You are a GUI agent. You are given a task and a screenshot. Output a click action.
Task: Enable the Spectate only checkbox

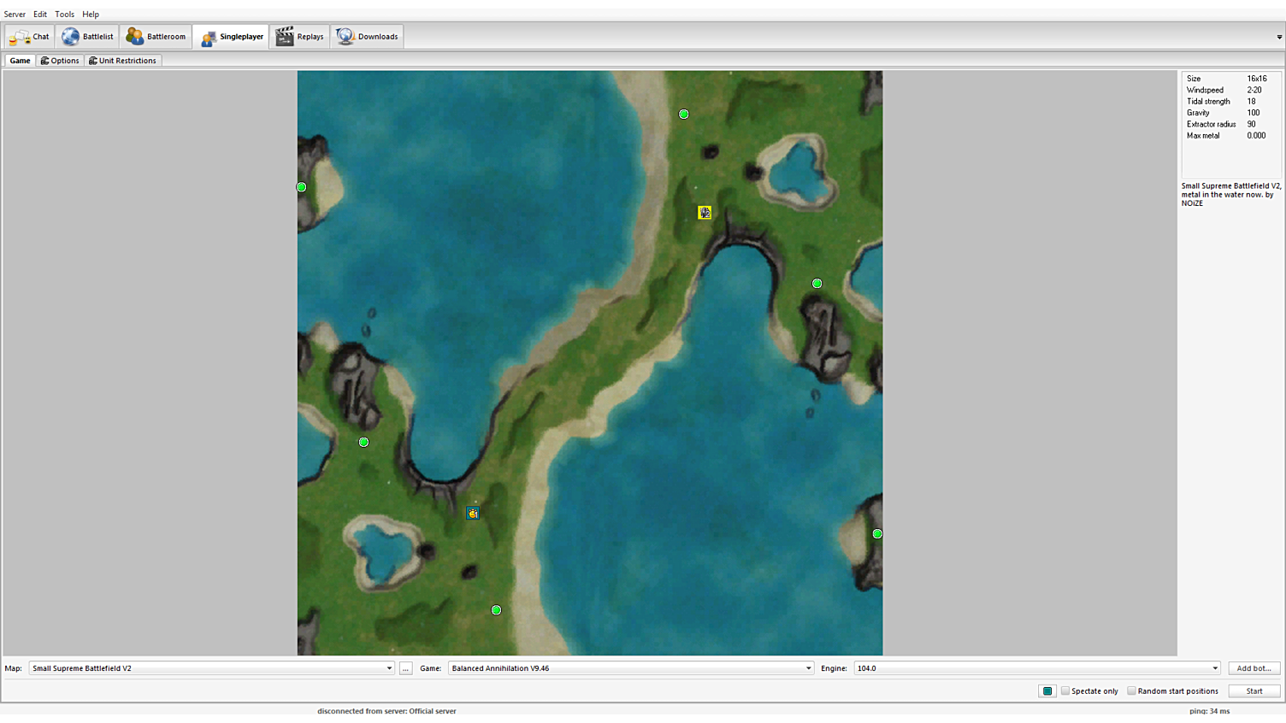click(1065, 691)
